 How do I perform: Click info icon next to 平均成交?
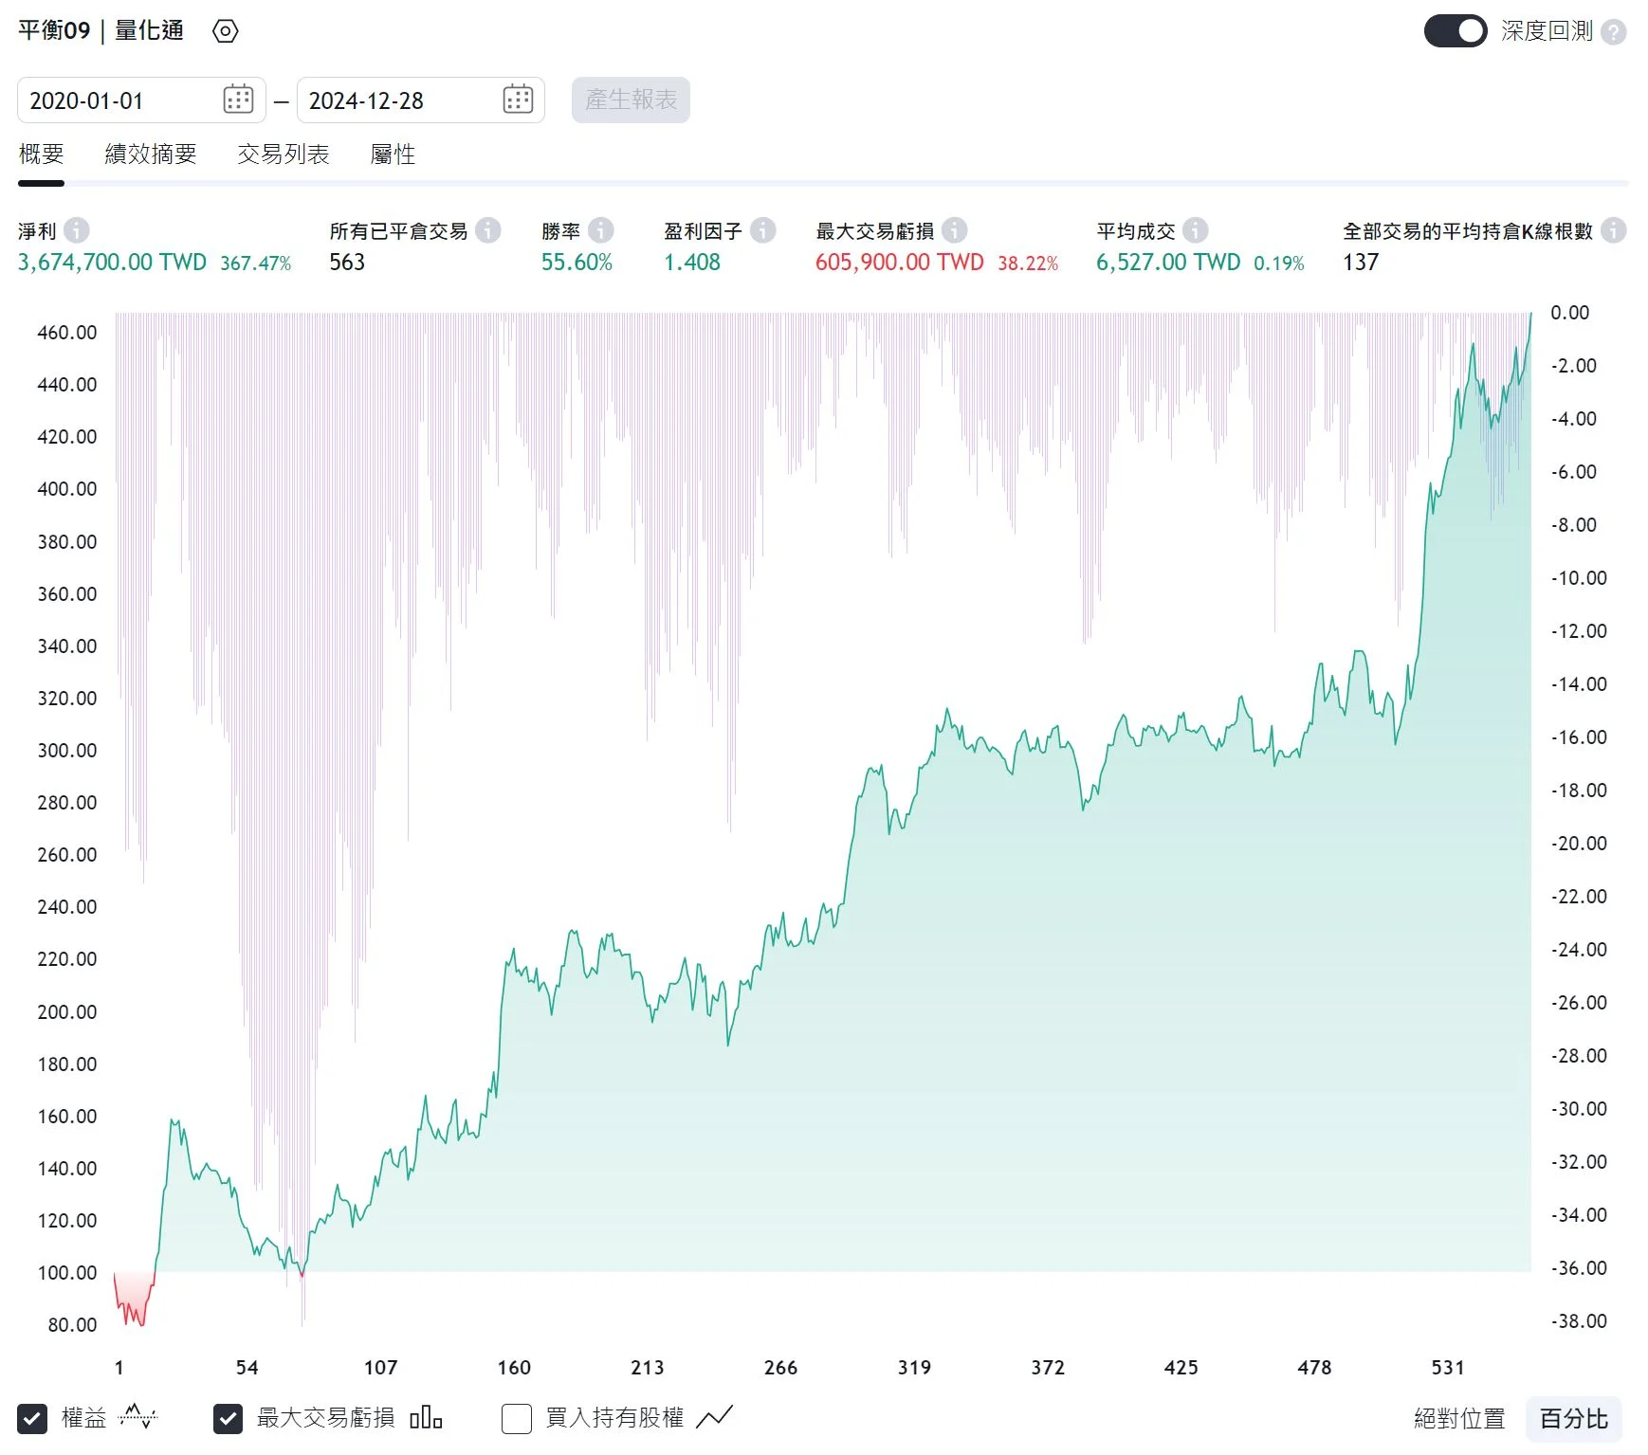pyautogui.click(x=1195, y=230)
